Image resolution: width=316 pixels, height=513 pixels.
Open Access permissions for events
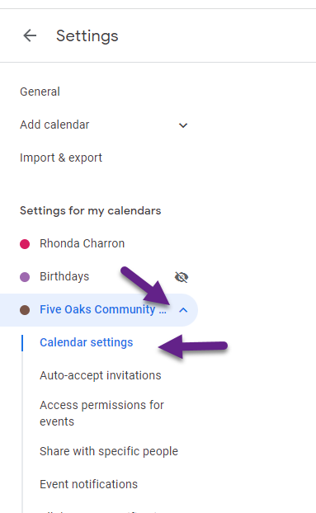pyautogui.click(x=101, y=413)
